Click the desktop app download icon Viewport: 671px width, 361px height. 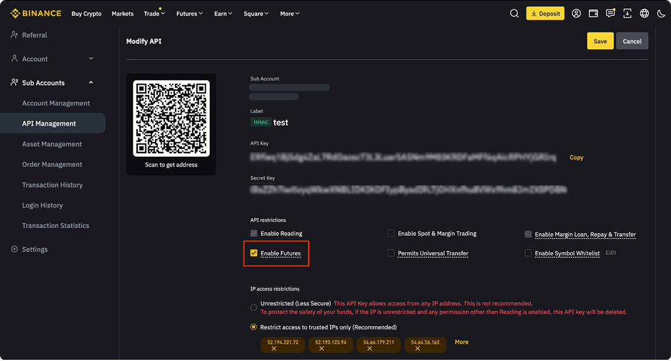pyautogui.click(x=627, y=13)
